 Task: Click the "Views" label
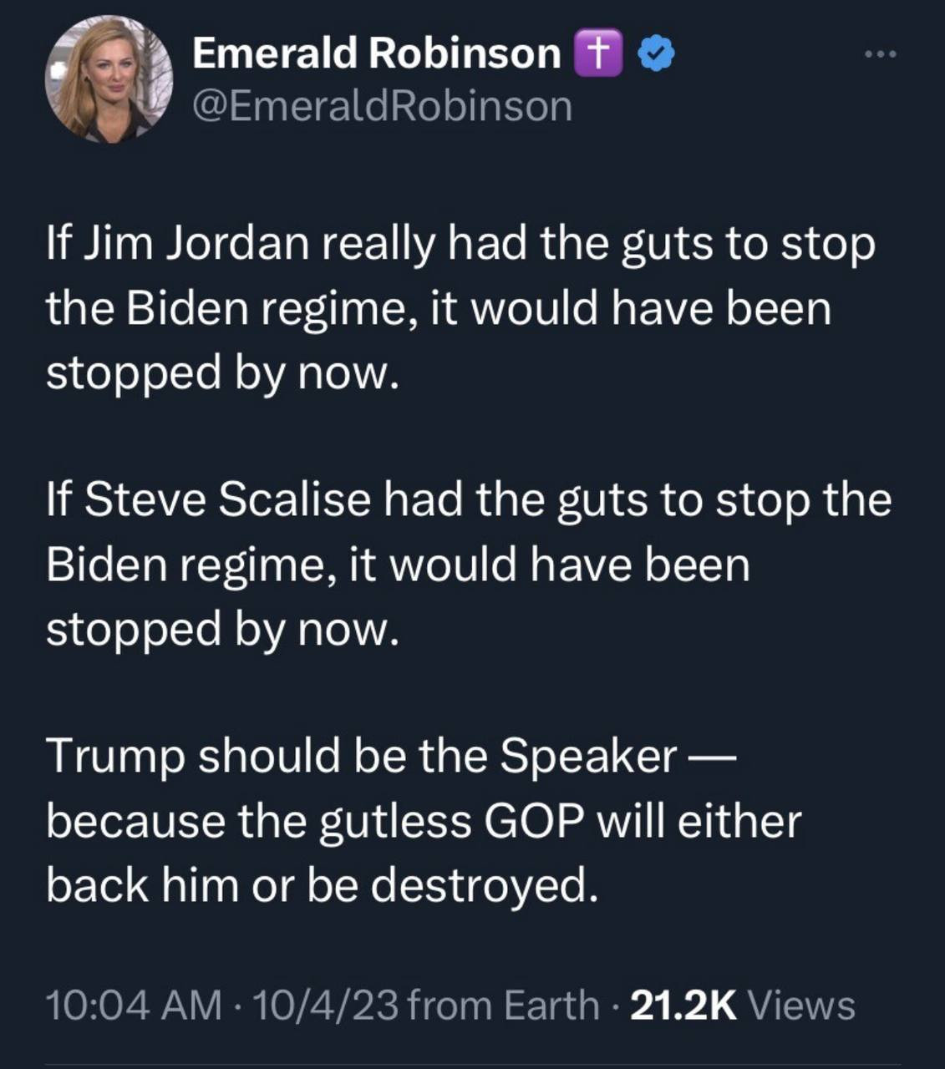click(801, 1005)
